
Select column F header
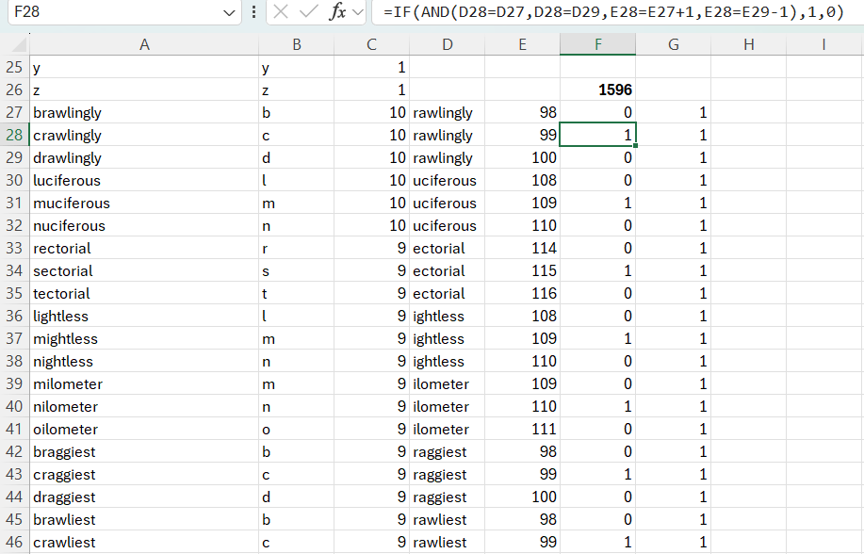pyautogui.click(x=598, y=44)
